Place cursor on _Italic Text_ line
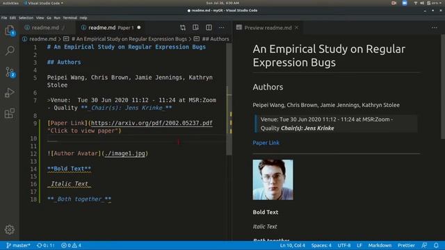The image size is (445, 250). 70,184
